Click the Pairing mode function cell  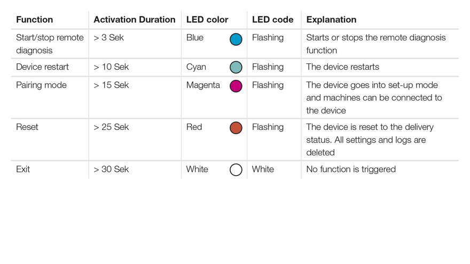click(41, 85)
